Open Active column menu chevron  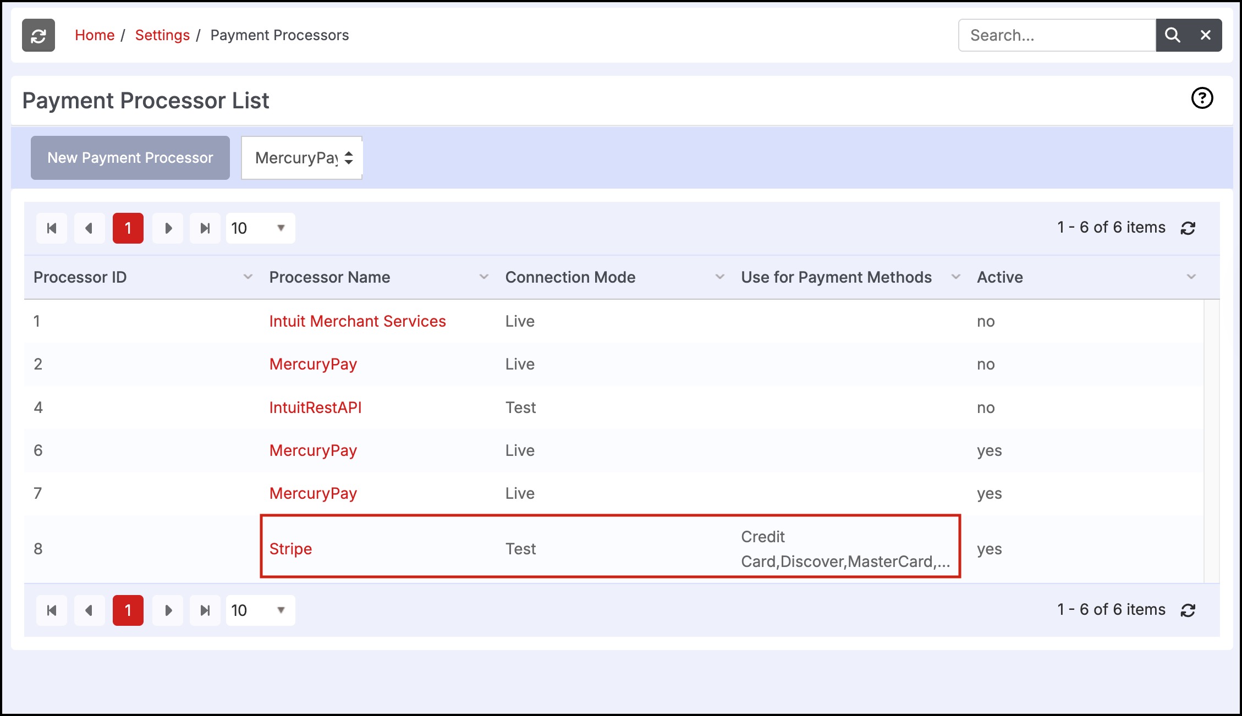pyautogui.click(x=1191, y=277)
